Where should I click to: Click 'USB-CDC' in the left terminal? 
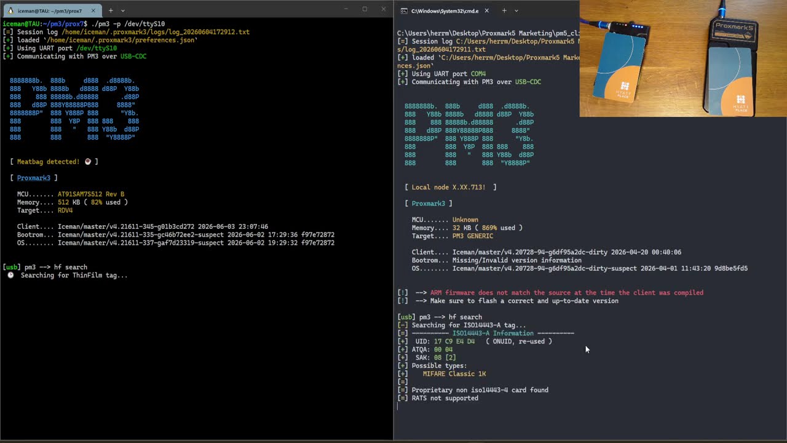point(133,56)
